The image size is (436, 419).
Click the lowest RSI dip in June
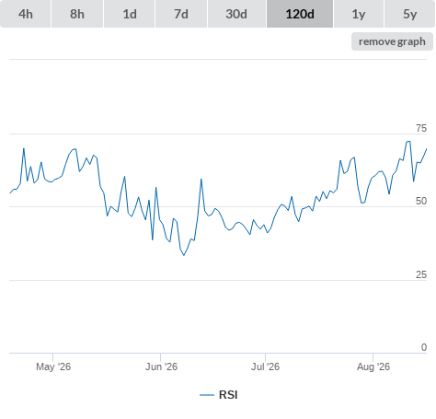(x=184, y=255)
